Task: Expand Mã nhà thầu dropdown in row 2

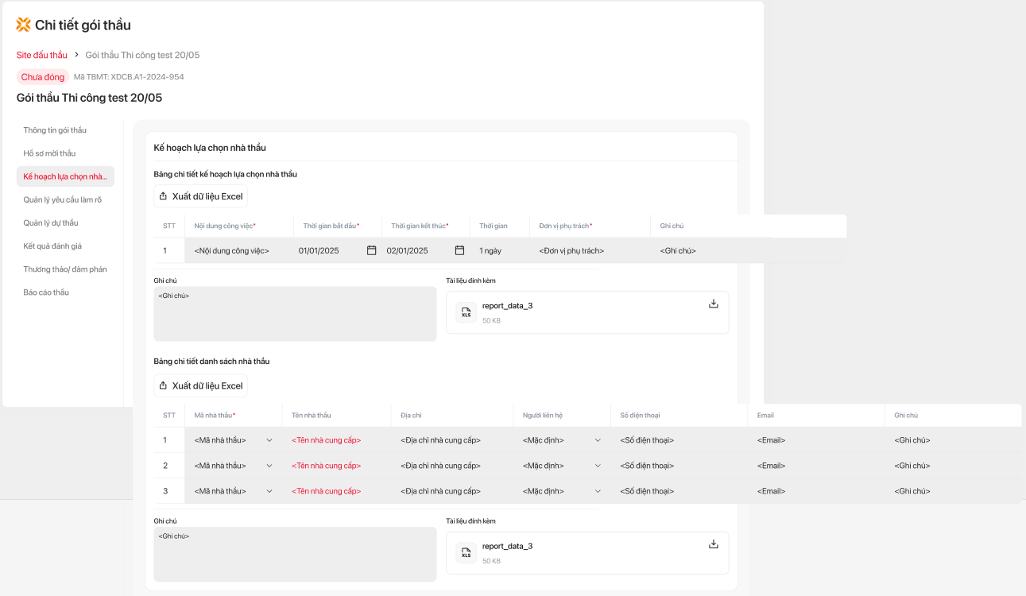Action: pos(269,466)
